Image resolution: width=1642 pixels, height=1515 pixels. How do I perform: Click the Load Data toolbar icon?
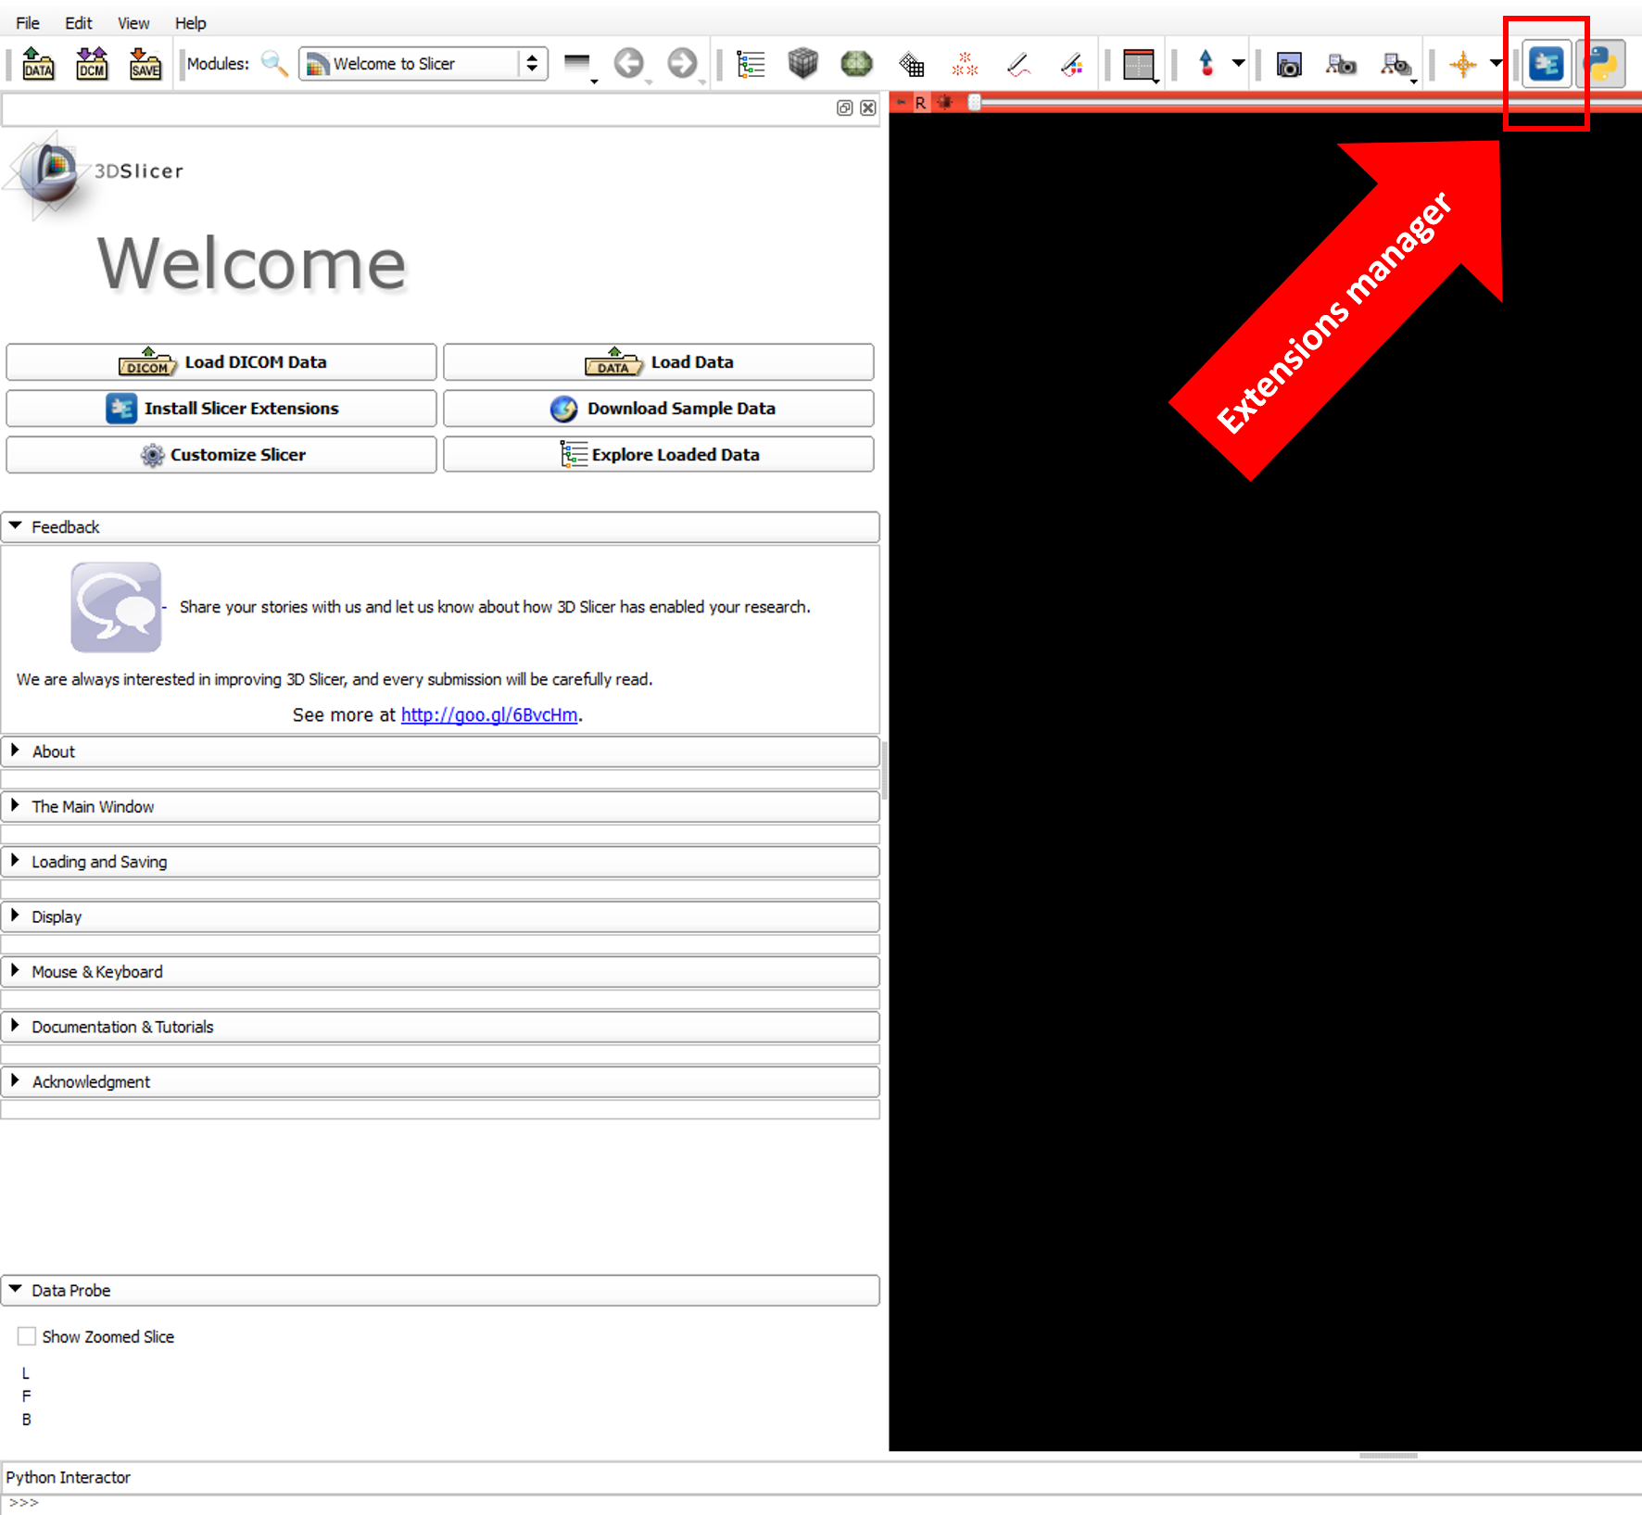coord(38,64)
